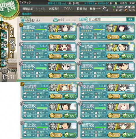
Task: Open the item shop icon in top bar
Action: tap(105, 8)
